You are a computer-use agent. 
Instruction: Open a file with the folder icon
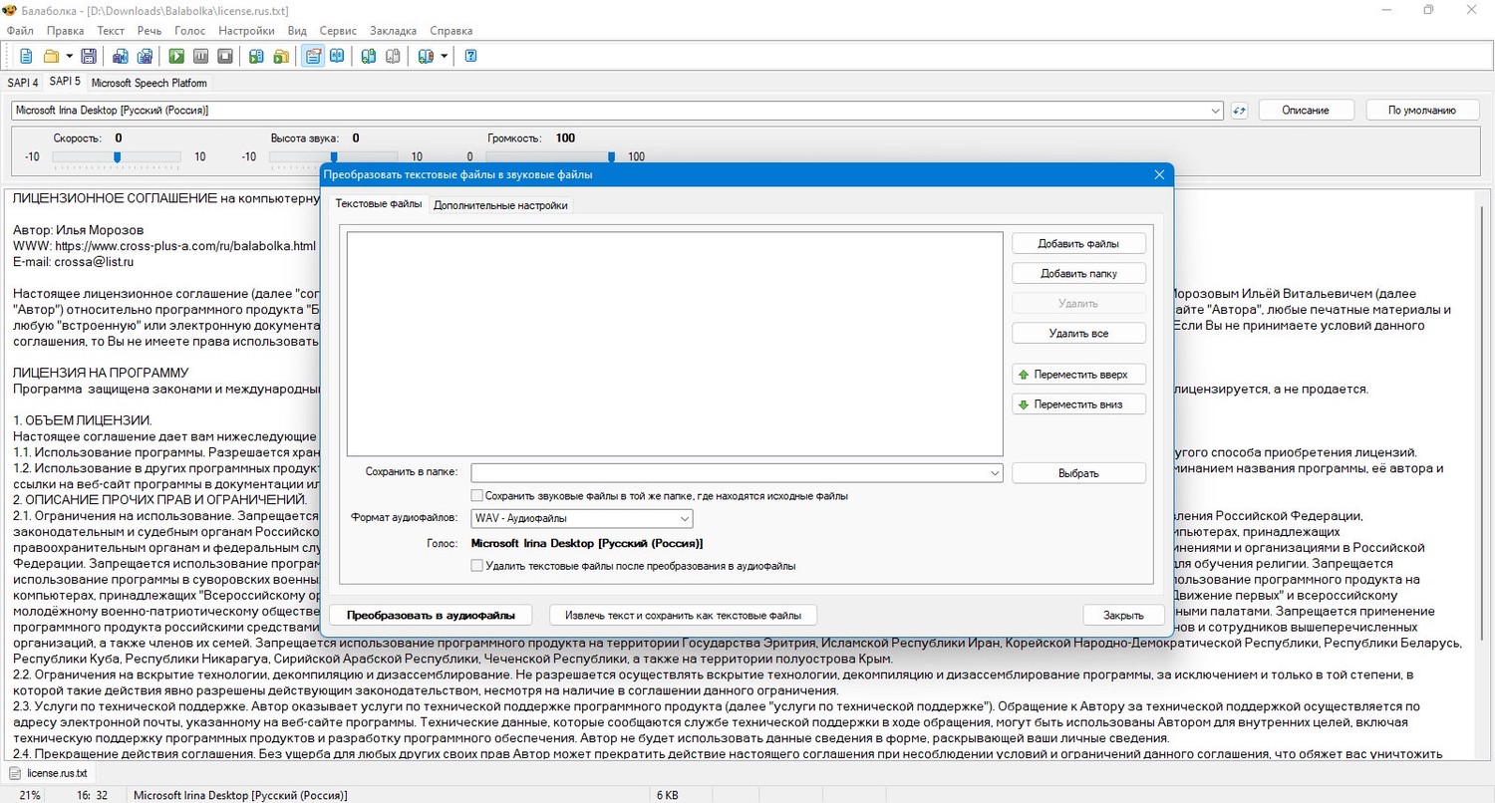pyautogui.click(x=51, y=56)
